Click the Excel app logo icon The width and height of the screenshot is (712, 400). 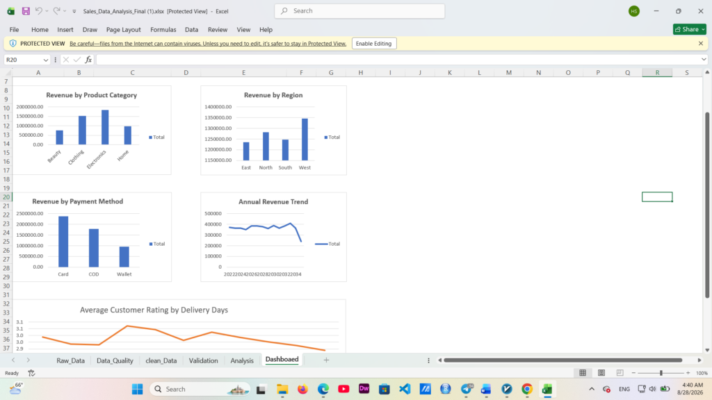(x=11, y=11)
